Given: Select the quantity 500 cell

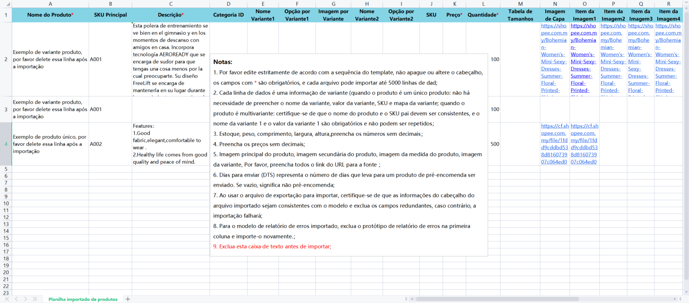Looking at the screenshot, I should tap(494, 144).
